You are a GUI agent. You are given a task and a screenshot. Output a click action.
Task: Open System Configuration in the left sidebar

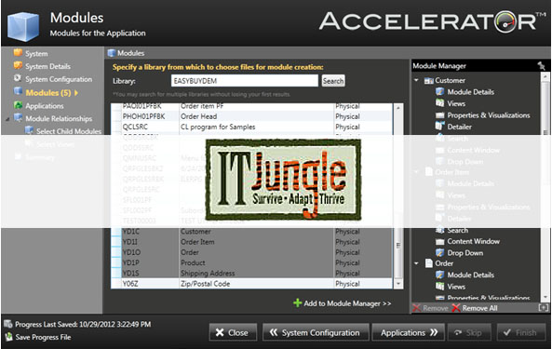(x=59, y=79)
